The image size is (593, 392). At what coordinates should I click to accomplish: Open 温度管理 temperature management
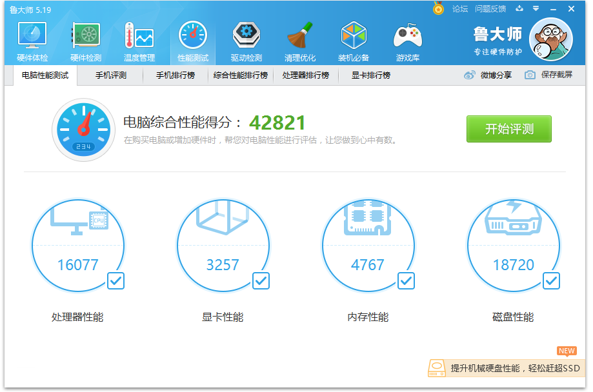[x=139, y=40]
